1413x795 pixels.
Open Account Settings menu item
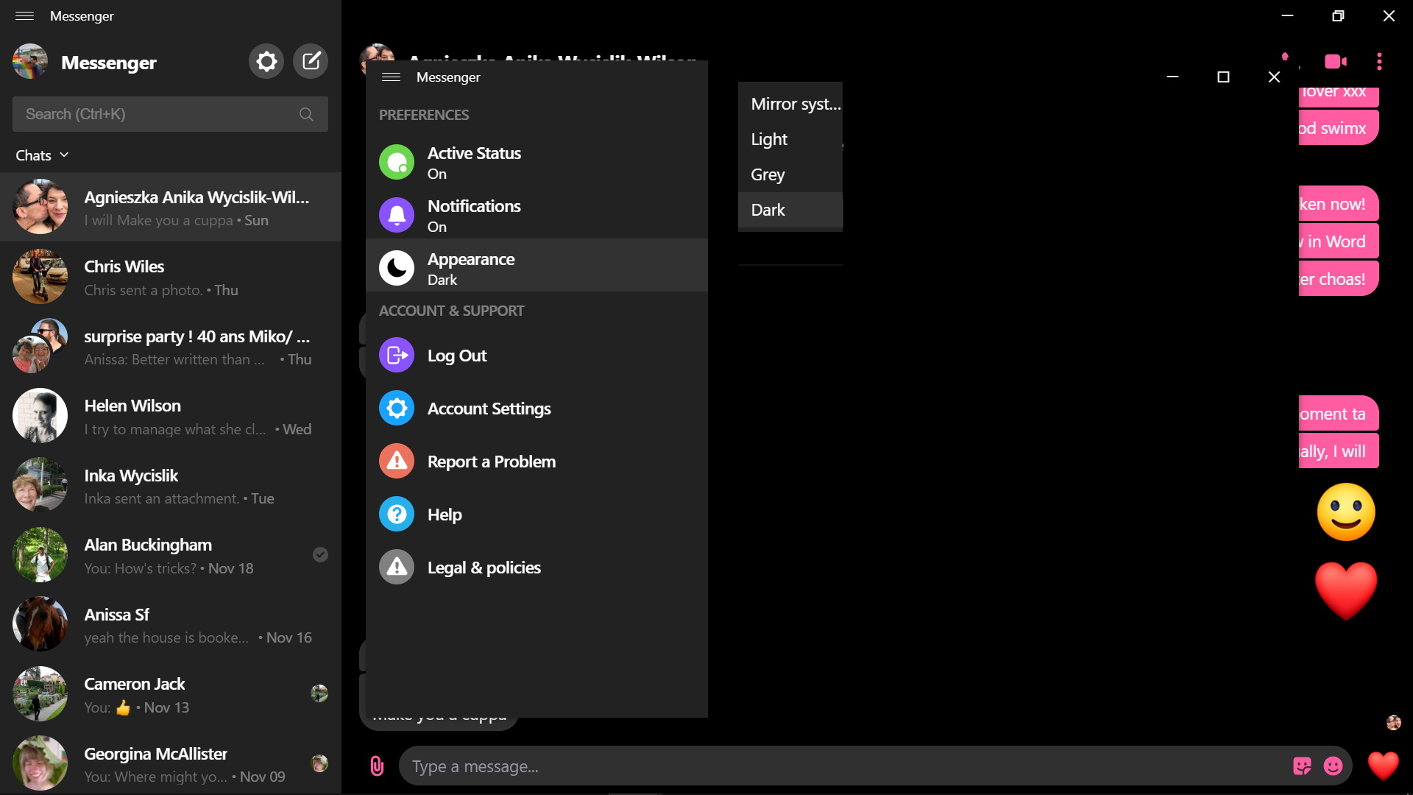pos(489,409)
